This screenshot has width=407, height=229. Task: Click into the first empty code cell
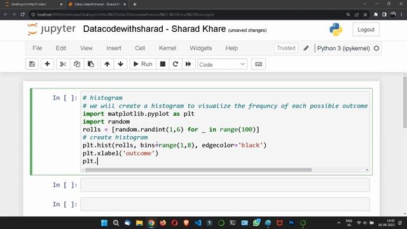click(x=225, y=185)
